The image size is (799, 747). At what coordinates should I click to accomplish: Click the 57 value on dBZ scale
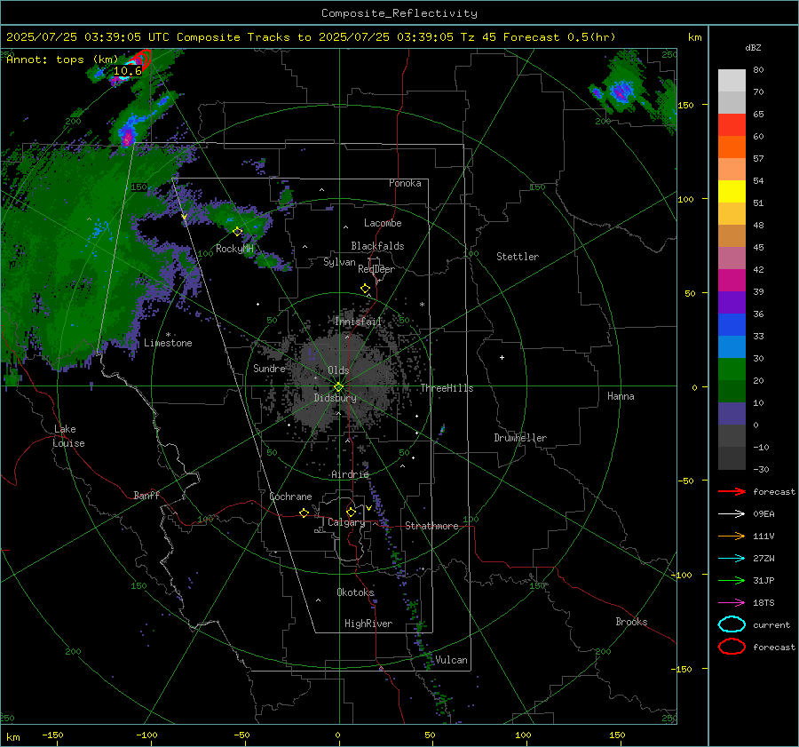758,159
